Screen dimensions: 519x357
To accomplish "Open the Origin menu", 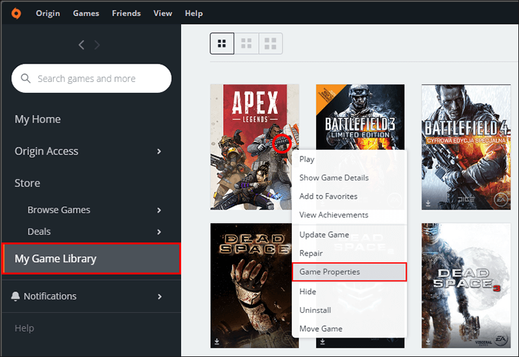I will (48, 13).
